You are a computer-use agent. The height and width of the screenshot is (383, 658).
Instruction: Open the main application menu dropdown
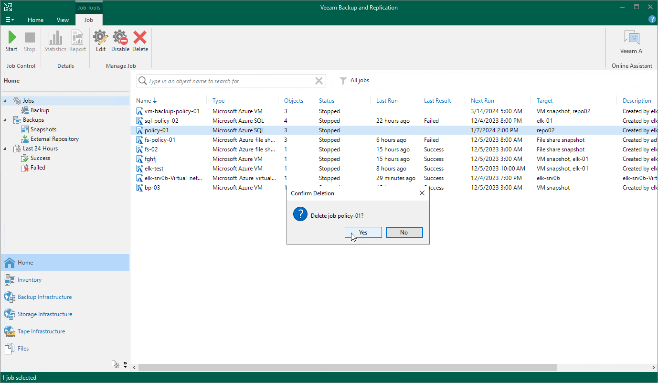10,20
